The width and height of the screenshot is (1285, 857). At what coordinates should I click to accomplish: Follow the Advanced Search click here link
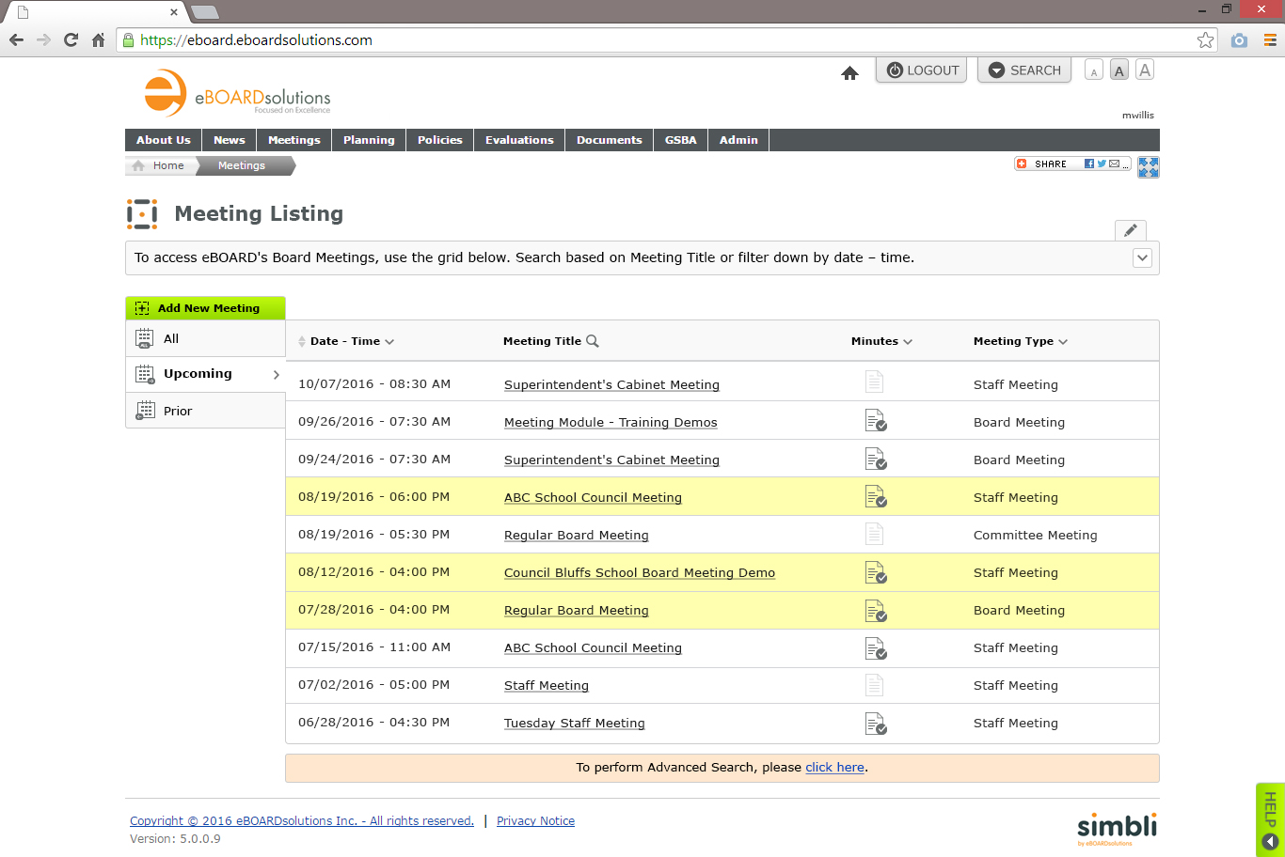point(834,767)
